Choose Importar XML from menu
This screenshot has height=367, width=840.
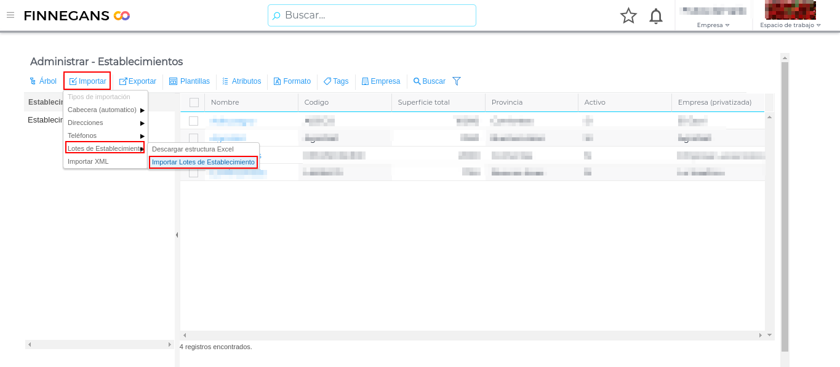tap(105, 161)
